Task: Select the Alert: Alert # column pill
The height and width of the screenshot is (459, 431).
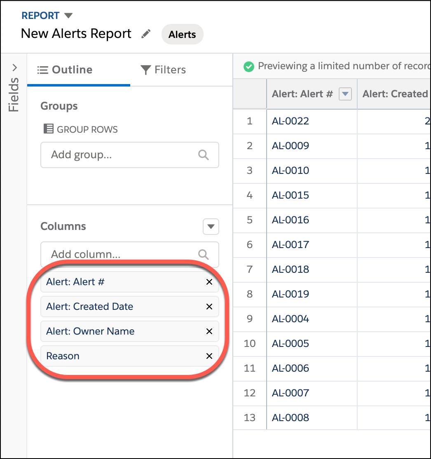Action: click(x=130, y=282)
